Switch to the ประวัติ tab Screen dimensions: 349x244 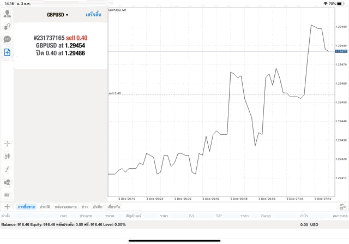pyautogui.click(x=45, y=207)
